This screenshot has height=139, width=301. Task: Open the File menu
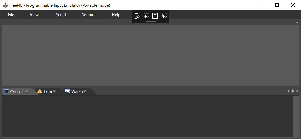pyautogui.click(x=11, y=15)
